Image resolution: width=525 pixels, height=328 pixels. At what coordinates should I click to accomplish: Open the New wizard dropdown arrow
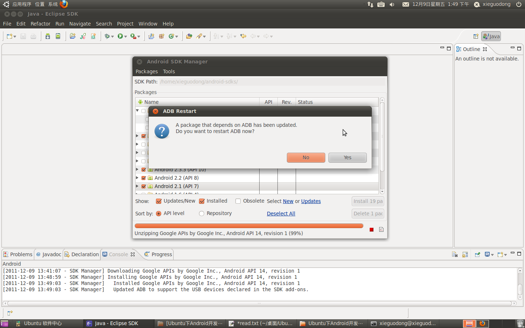tap(15, 36)
